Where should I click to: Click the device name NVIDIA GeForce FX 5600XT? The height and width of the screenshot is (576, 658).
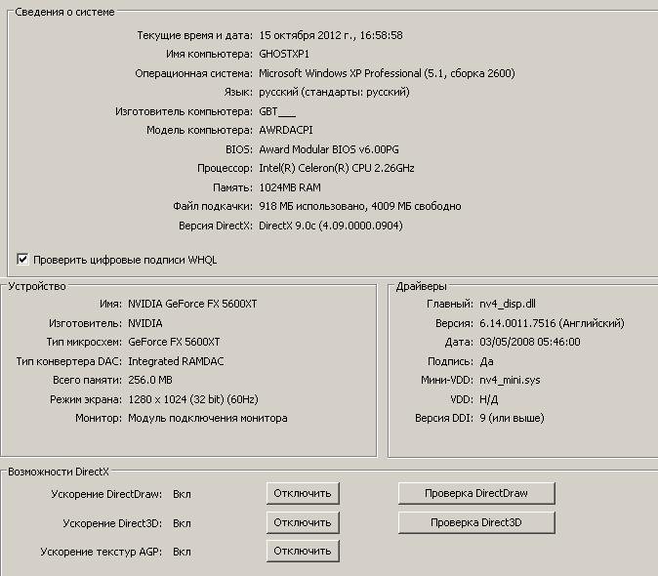click(x=192, y=304)
